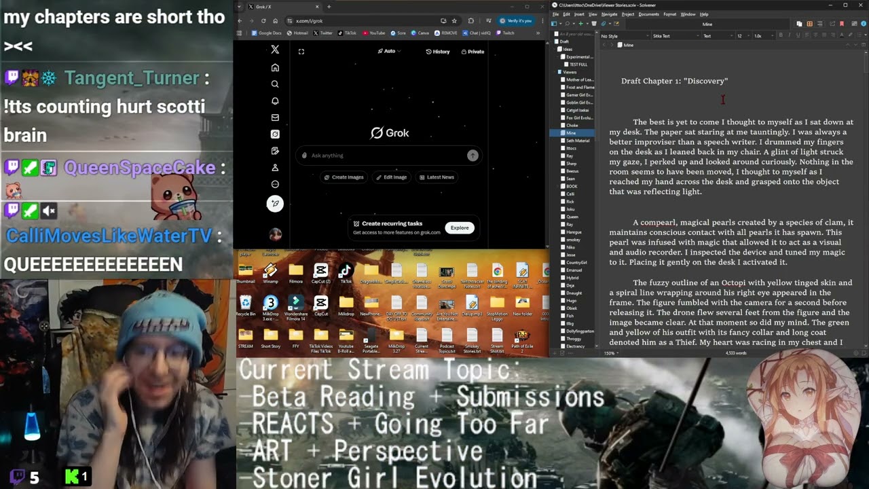Open the Scrivener Format menu
This screenshot has height=489, width=869.
coord(669,14)
